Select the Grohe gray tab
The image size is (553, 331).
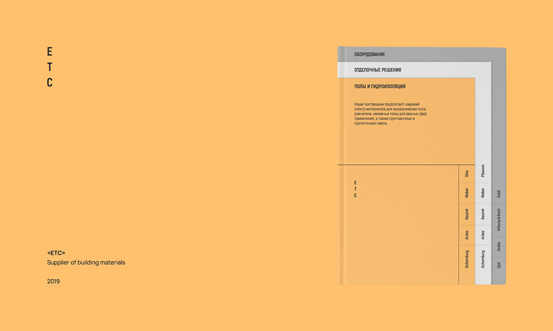point(499,247)
